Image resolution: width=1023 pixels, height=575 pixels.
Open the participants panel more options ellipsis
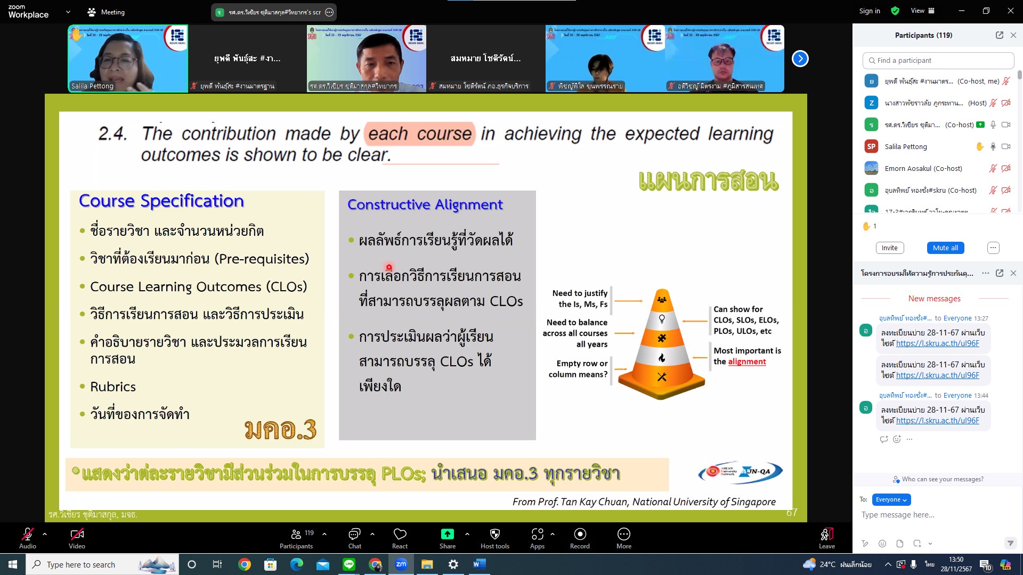pyautogui.click(x=993, y=248)
